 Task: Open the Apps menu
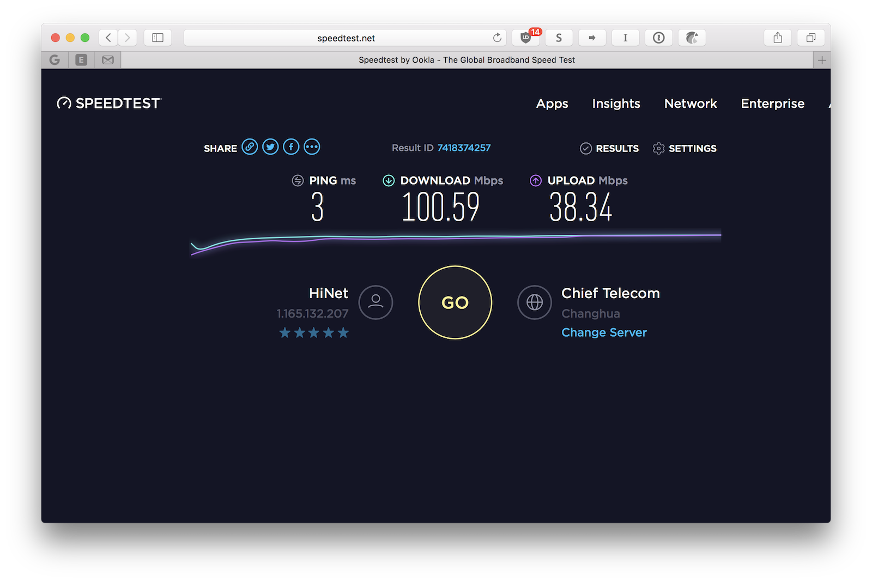click(552, 104)
